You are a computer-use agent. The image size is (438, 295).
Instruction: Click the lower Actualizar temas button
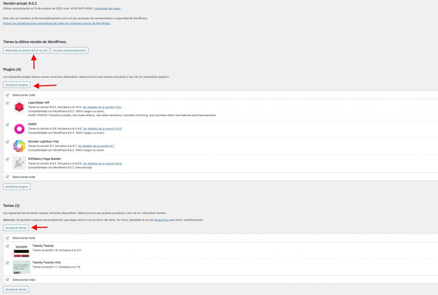(16, 289)
